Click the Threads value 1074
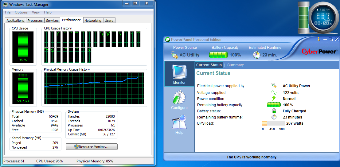The height and width of the screenshot is (167, 340). pos(111,121)
